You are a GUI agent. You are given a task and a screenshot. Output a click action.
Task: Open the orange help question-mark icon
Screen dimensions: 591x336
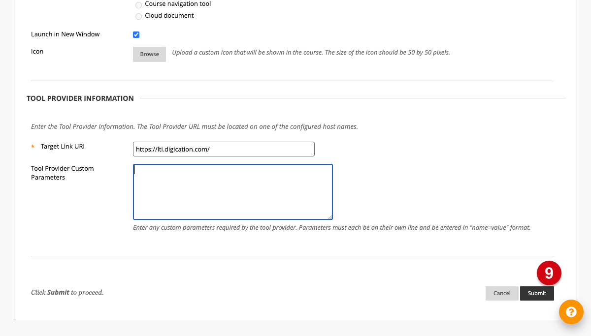pos(571,312)
